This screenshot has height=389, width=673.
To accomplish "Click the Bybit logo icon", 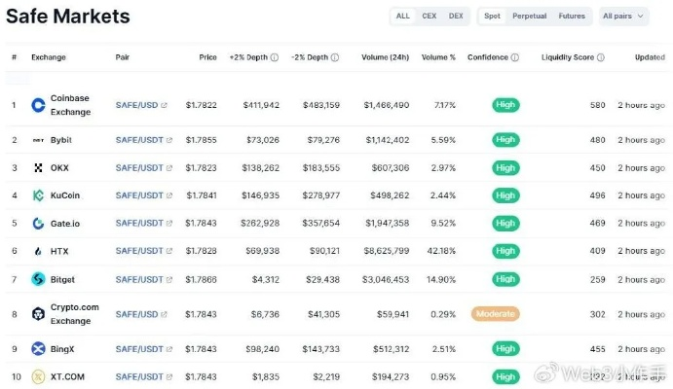I will pos(39,140).
